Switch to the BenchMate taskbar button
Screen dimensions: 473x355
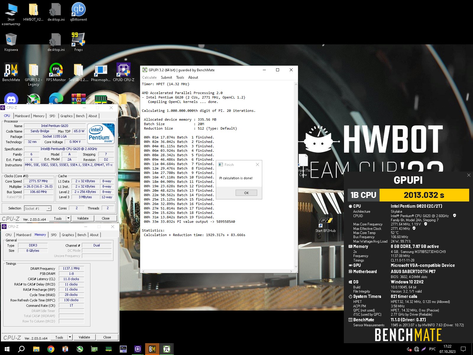(x=152, y=349)
